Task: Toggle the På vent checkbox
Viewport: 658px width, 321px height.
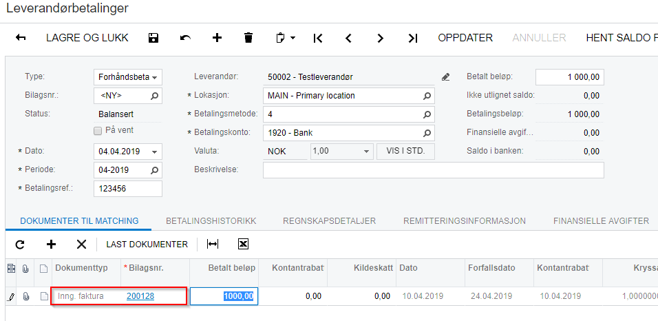Action: point(98,131)
